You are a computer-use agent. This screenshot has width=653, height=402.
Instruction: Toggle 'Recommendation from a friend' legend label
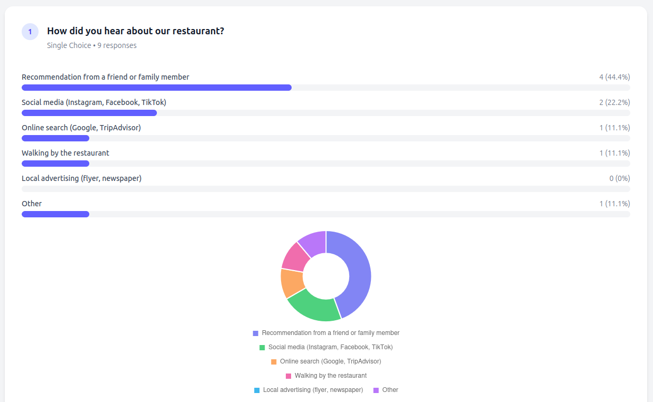click(330, 333)
